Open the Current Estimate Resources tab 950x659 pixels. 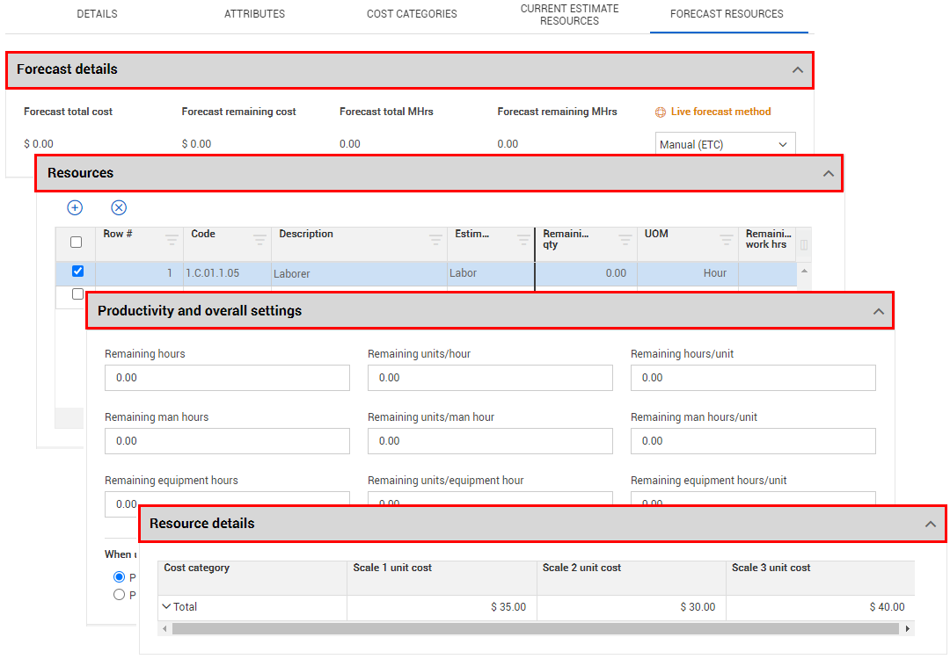tap(569, 15)
